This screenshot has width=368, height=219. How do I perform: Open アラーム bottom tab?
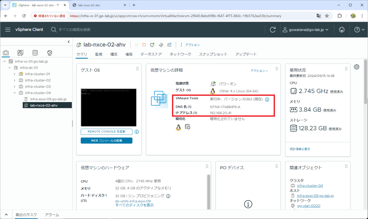click(52, 215)
